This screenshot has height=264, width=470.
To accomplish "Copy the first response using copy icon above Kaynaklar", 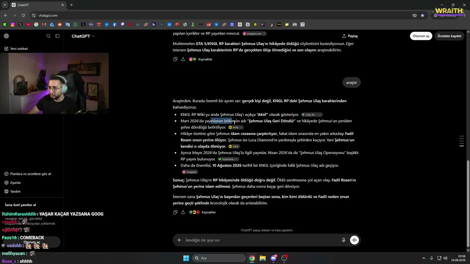I will (175, 59).
